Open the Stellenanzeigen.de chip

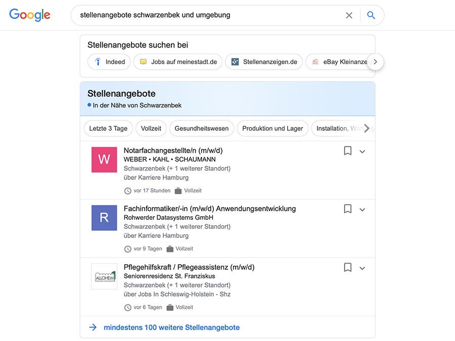(264, 62)
